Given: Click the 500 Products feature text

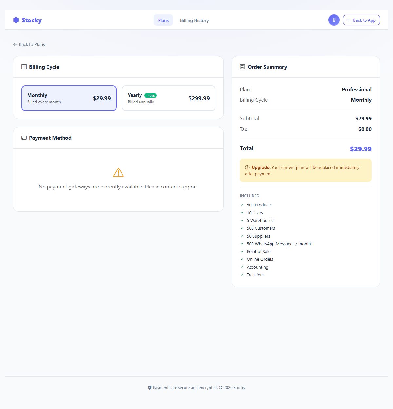Looking at the screenshot, I should 259,205.
